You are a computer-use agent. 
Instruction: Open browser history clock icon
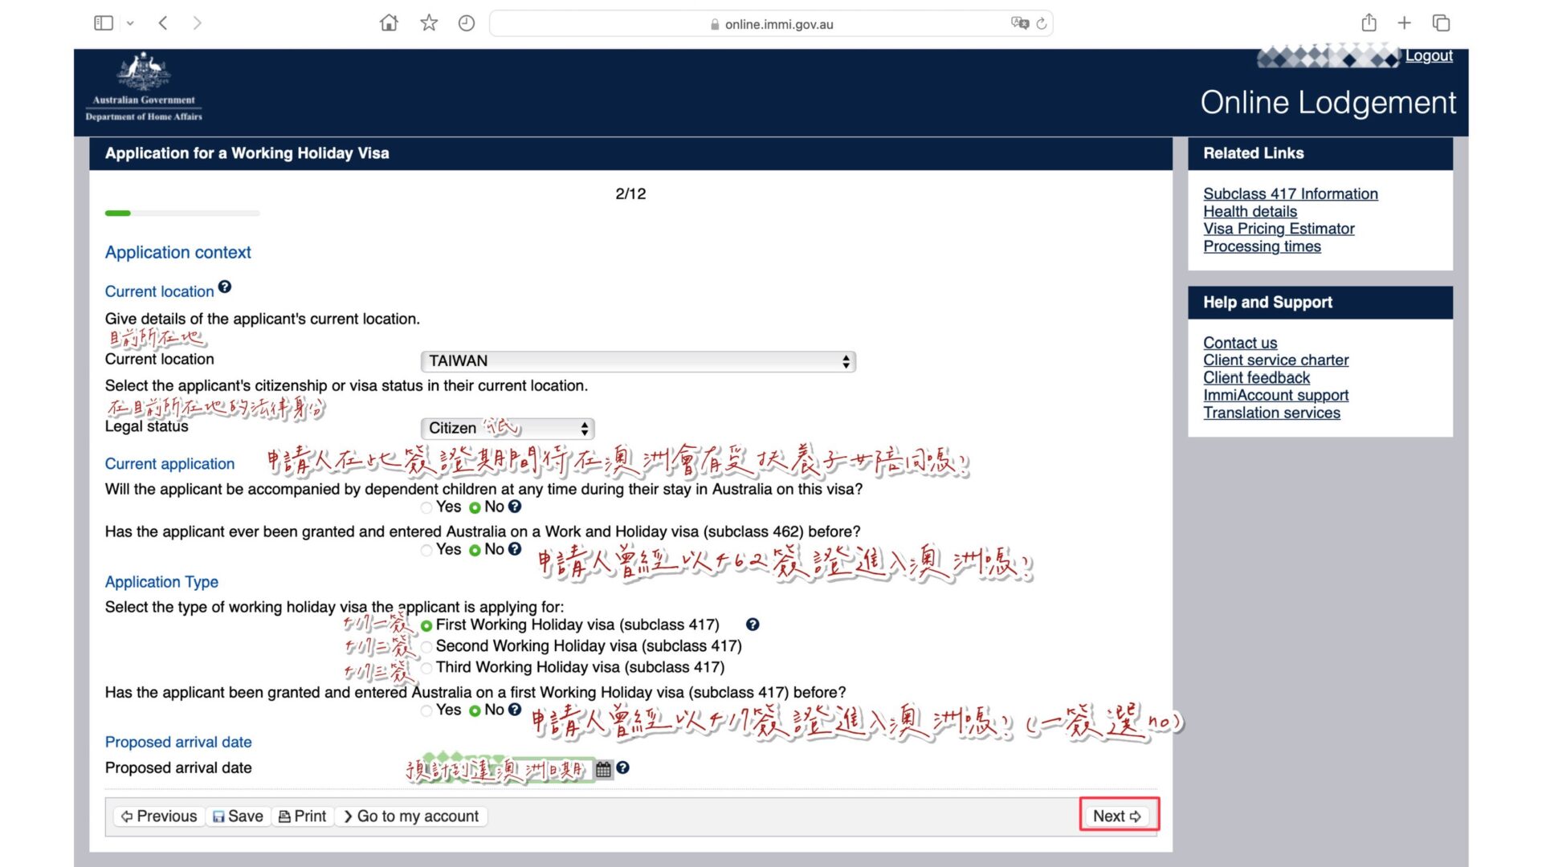coord(467,23)
